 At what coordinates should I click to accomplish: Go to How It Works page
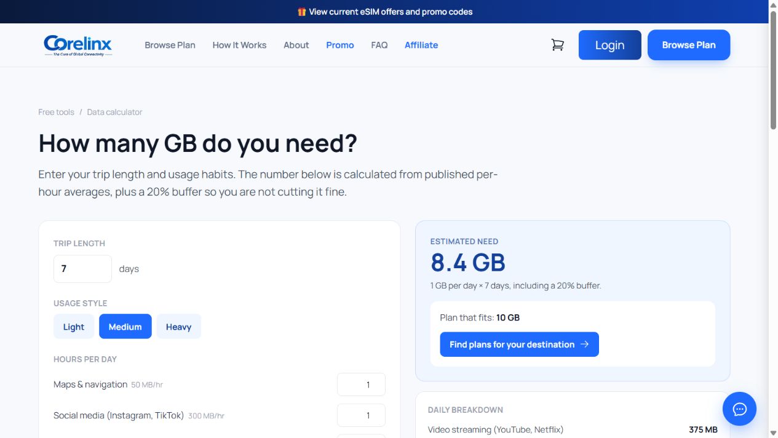[x=239, y=45]
